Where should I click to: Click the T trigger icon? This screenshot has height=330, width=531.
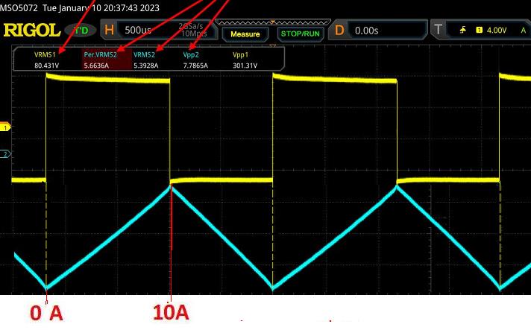point(438,31)
